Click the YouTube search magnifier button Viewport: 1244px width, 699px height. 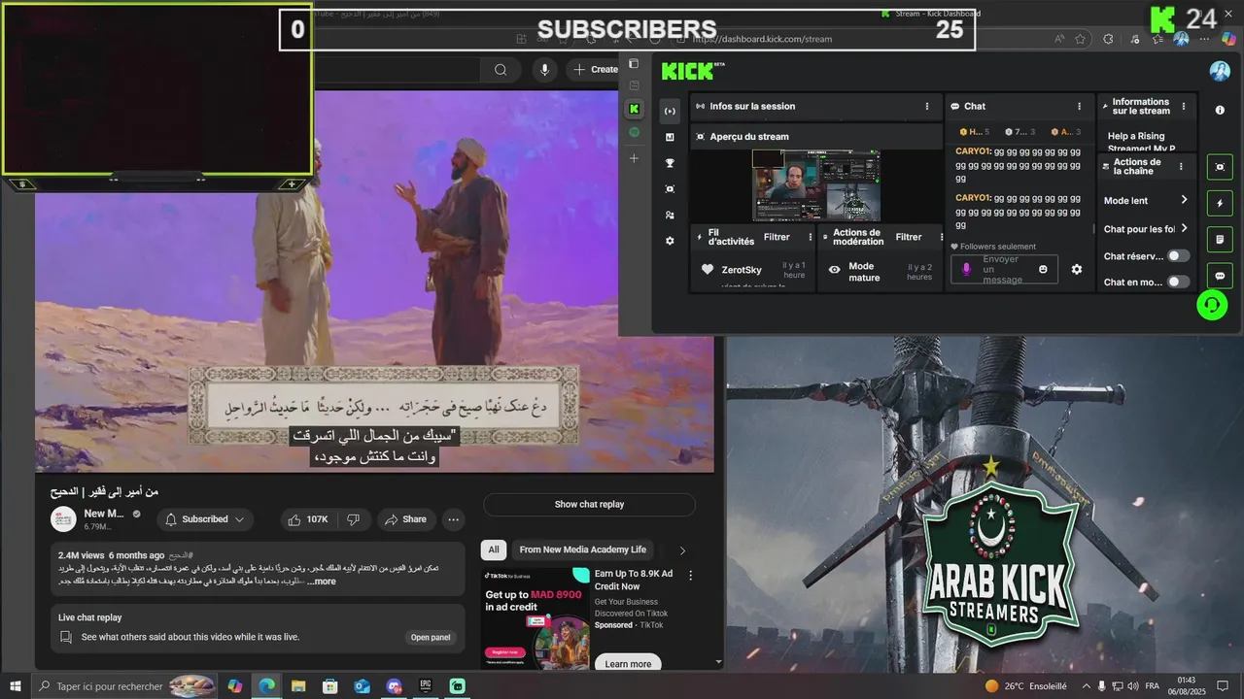(501, 69)
